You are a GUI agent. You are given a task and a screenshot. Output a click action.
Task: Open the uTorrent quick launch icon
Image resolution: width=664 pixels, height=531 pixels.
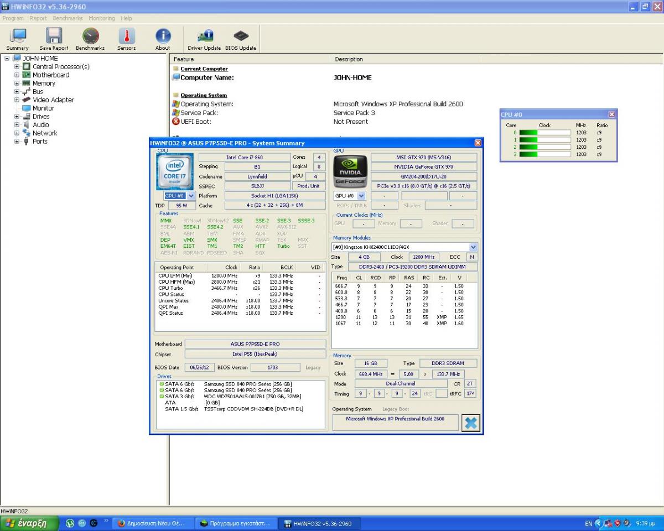(x=70, y=523)
